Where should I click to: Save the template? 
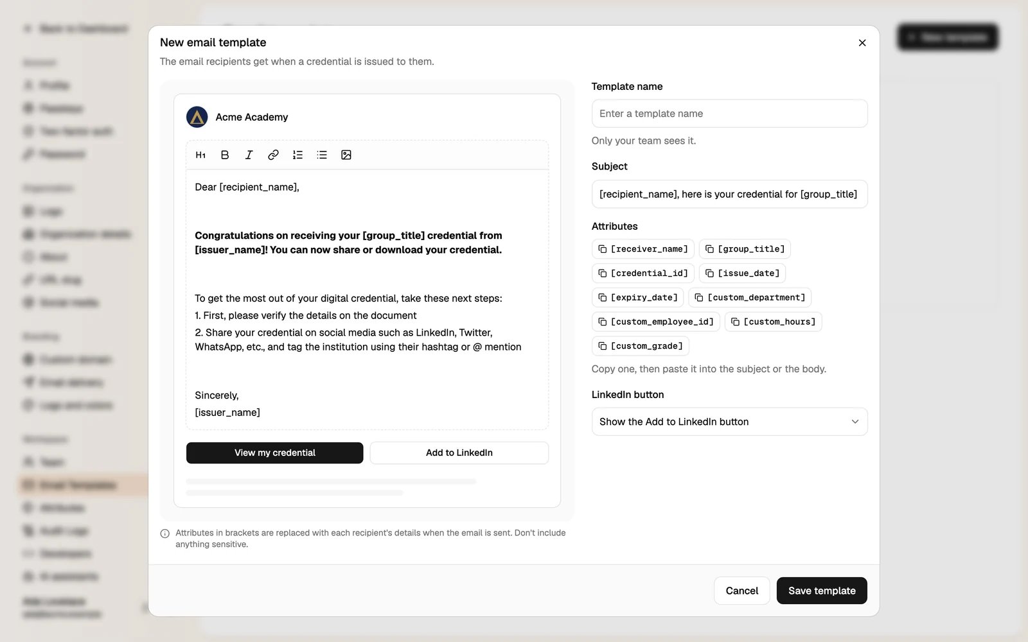[x=822, y=591]
